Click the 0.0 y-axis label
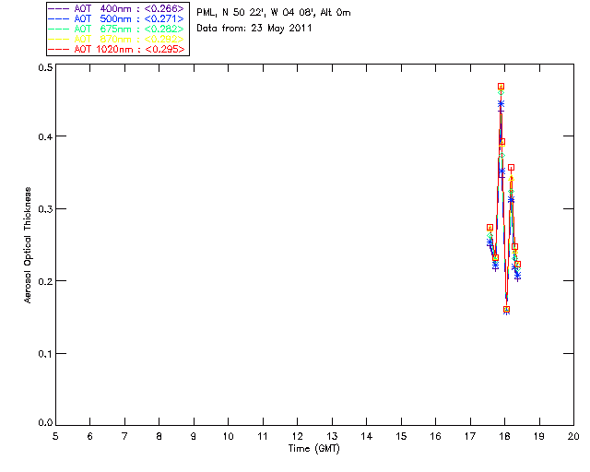Image resolution: width=590 pixels, height=472 pixels. tap(45, 423)
